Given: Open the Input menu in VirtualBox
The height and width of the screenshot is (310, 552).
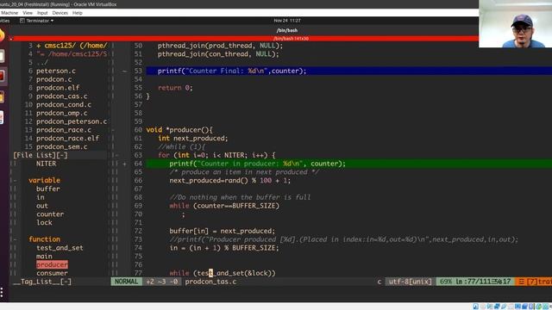Looking at the screenshot, I should point(42,13).
